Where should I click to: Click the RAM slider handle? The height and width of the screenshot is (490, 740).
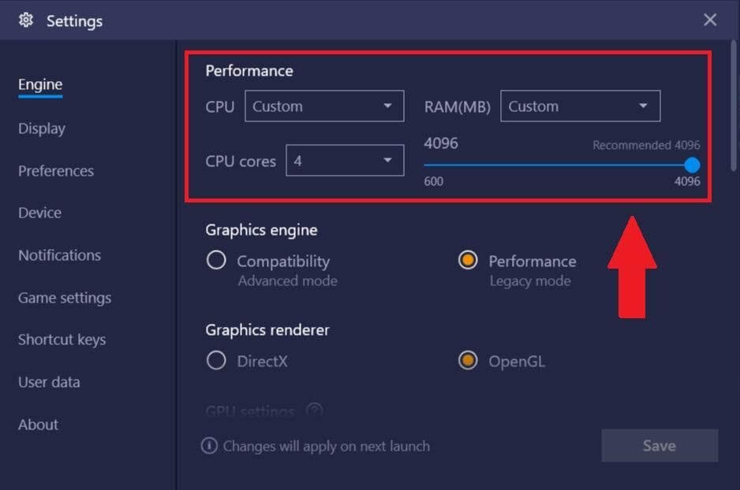pos(692,165)
